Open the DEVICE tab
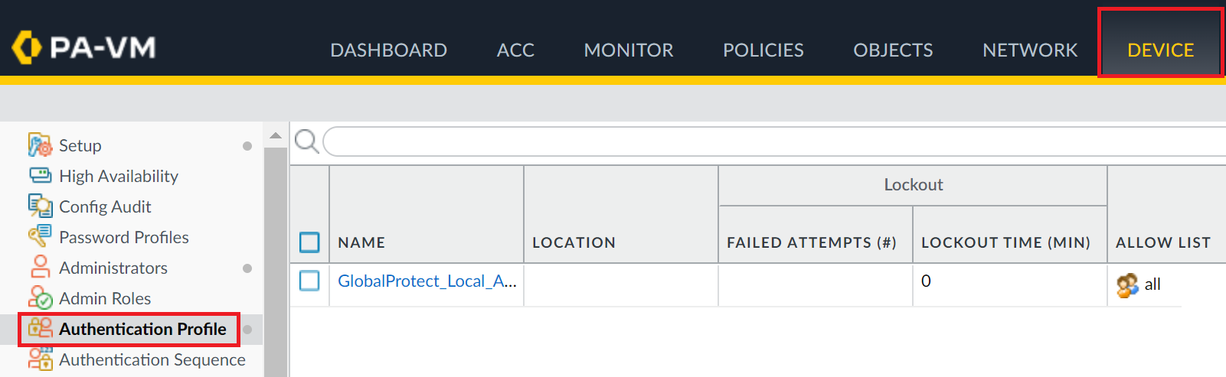This screenshot has height=377, width=1226. pos(1160,50)
